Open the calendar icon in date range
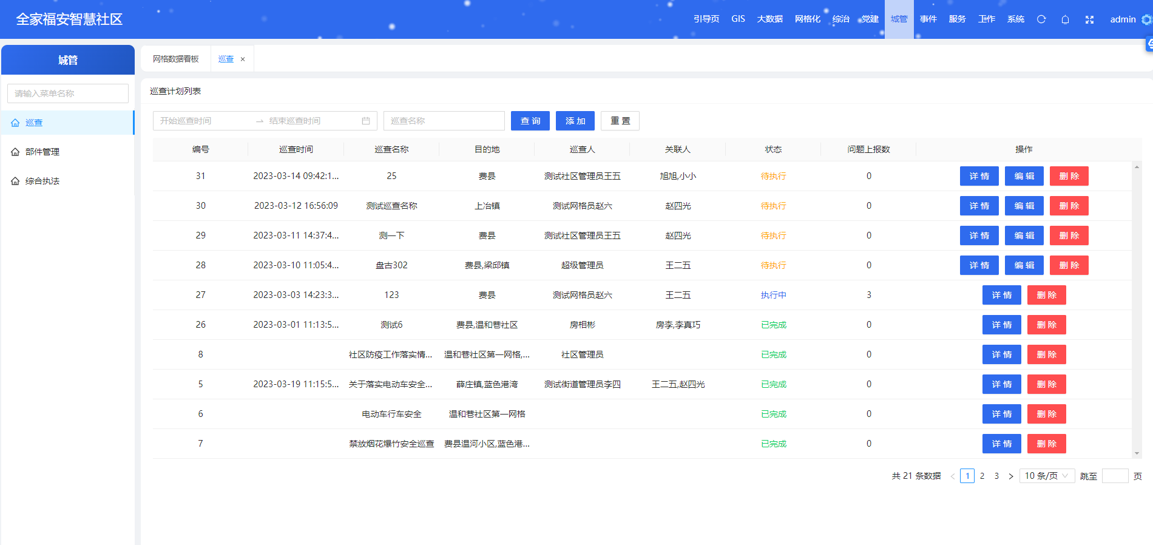Viewport: 1153px width, 545px height. click(x=366, y=121)
